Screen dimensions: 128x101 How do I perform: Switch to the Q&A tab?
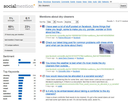[x=99, y=2]
